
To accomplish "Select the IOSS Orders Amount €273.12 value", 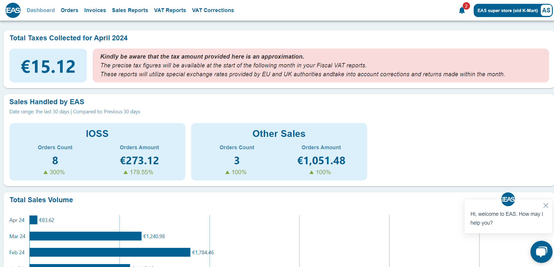I will (139, 160).
